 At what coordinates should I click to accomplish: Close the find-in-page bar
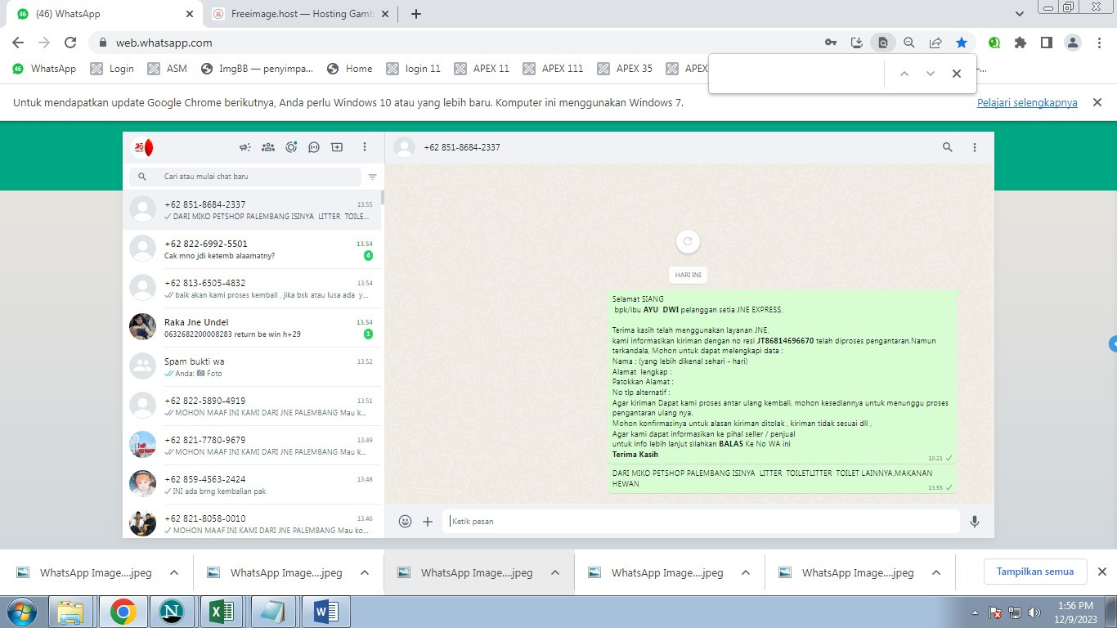[957, 74]
